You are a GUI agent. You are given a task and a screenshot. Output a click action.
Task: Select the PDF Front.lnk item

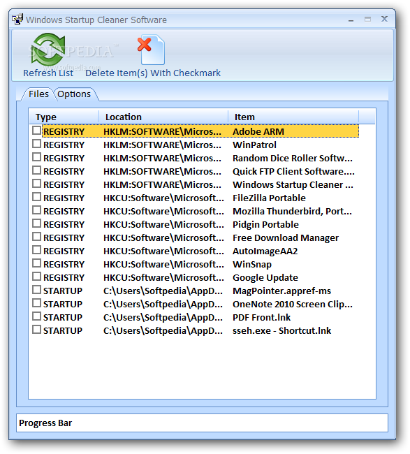(x=262, y=318)
